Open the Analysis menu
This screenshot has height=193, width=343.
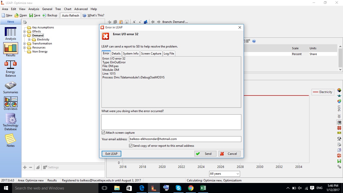(x=34, y=9)
